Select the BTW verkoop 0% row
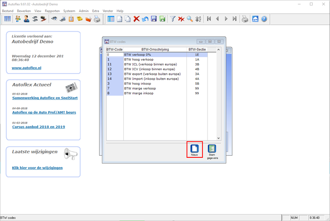The image size is (330, 221). pyautogui.click(x=157, y=55)
